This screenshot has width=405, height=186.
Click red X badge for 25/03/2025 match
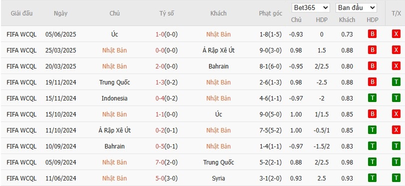click(x=396, y=50)
